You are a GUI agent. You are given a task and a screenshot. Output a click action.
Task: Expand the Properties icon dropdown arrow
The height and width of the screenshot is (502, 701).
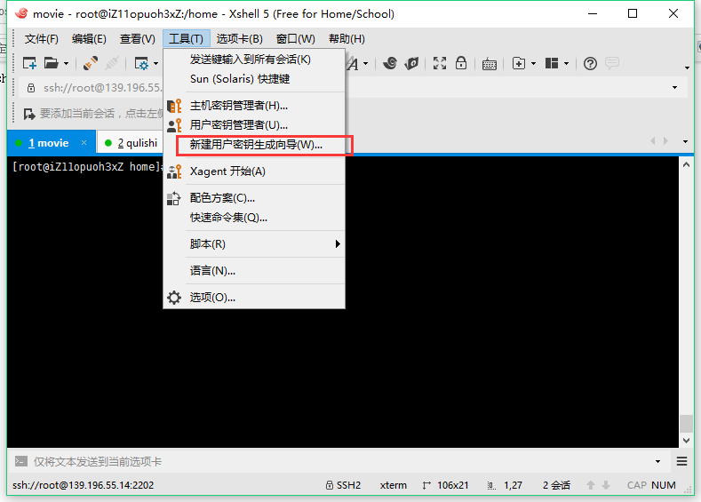coord(156,64)
